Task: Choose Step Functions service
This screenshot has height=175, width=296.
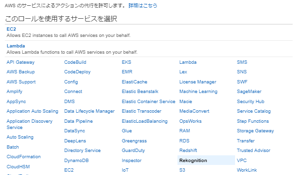Action: tap(253, 121)
